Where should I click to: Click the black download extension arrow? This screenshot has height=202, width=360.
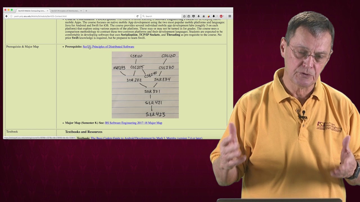214,16
